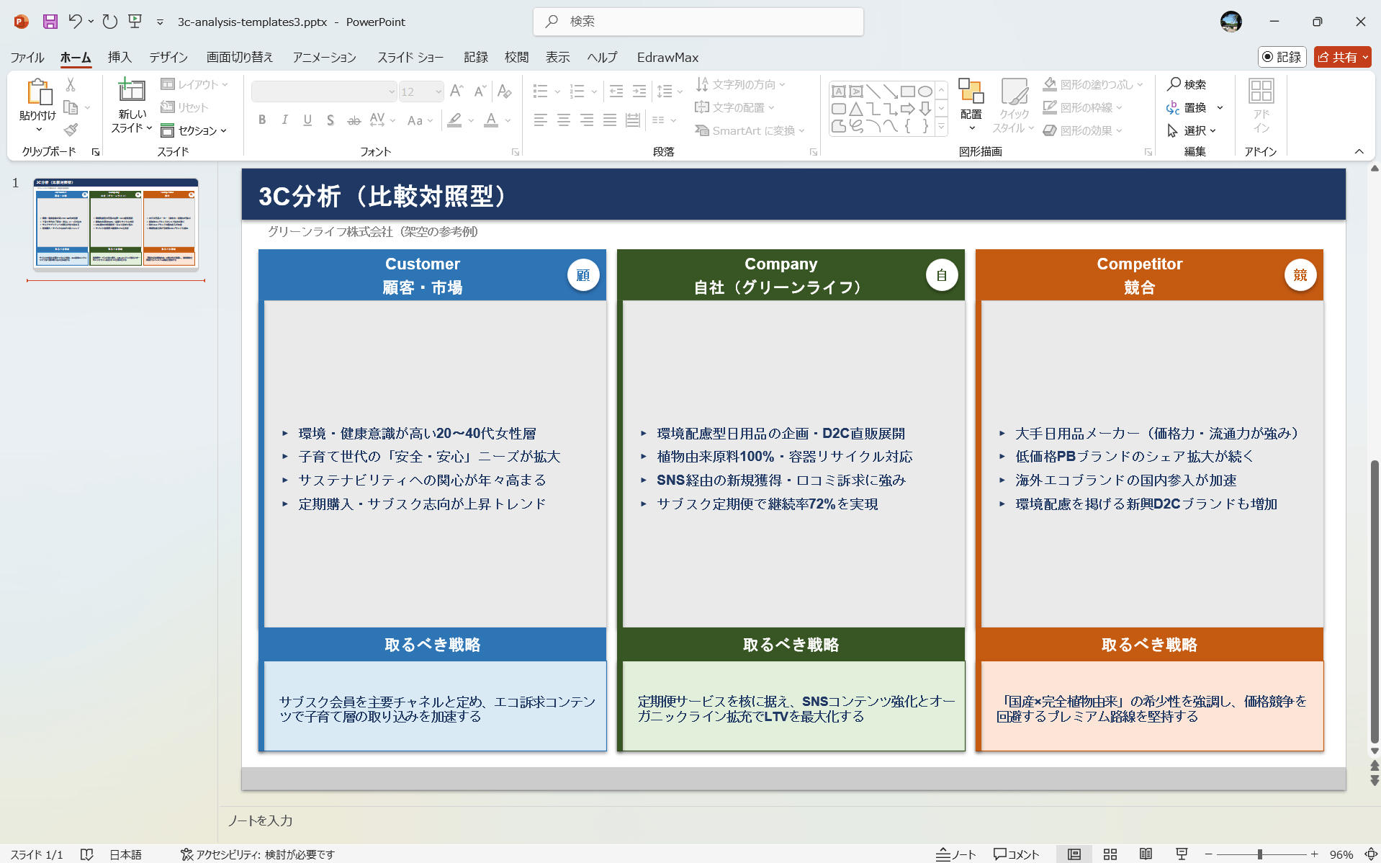Open the Comments (コメント) pane
This screenshot has width=1381, height=863.
[x=1016, y=854]
